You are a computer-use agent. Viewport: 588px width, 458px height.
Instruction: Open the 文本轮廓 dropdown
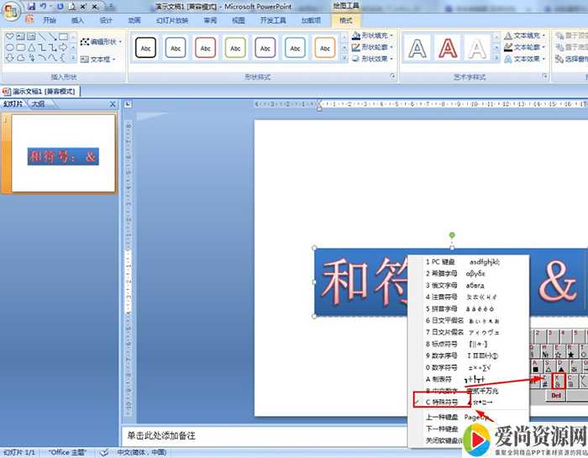525,47
